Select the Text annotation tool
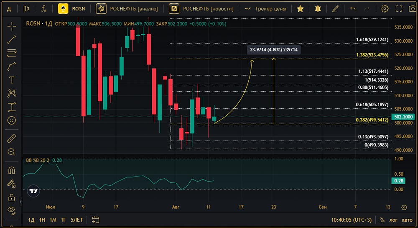 click(x=12, y=80)
